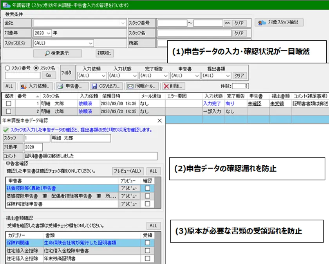Click the 対象スタッフ抽出 button icon
This screenshot has height=264, width=329.
(262, 23)
